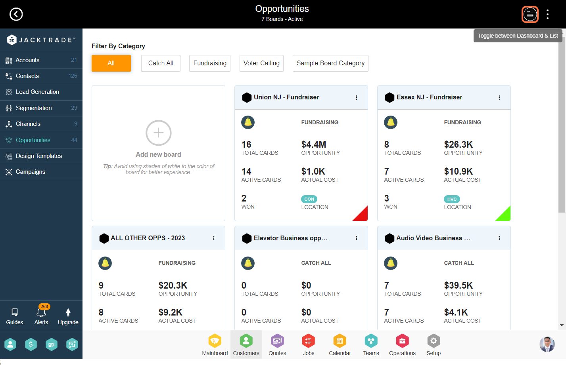
Task: Open ALL OTHER OPPS - 2023 card menu
Action: point(213,238)
